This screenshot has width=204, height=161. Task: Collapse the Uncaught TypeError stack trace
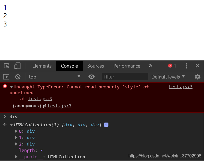[11, 87]
